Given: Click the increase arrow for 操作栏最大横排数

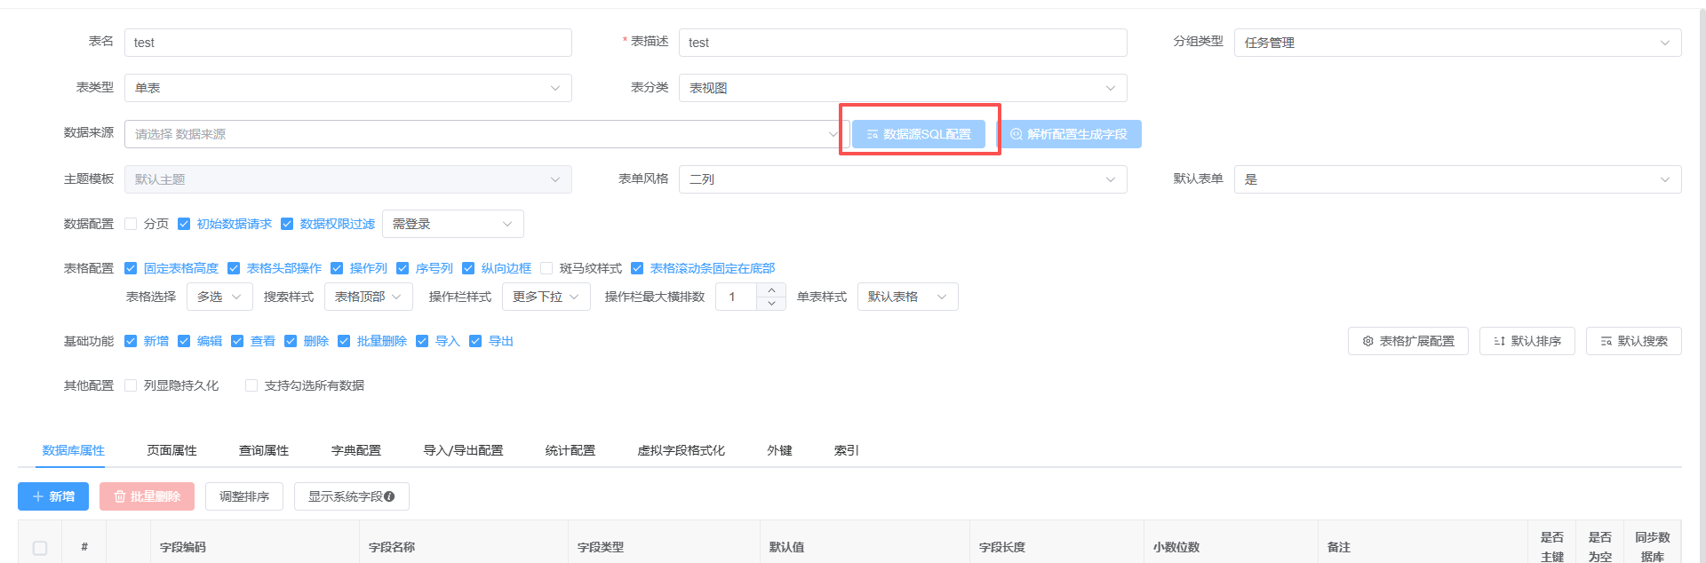Looking at the screenshot, I should [771, 290].
